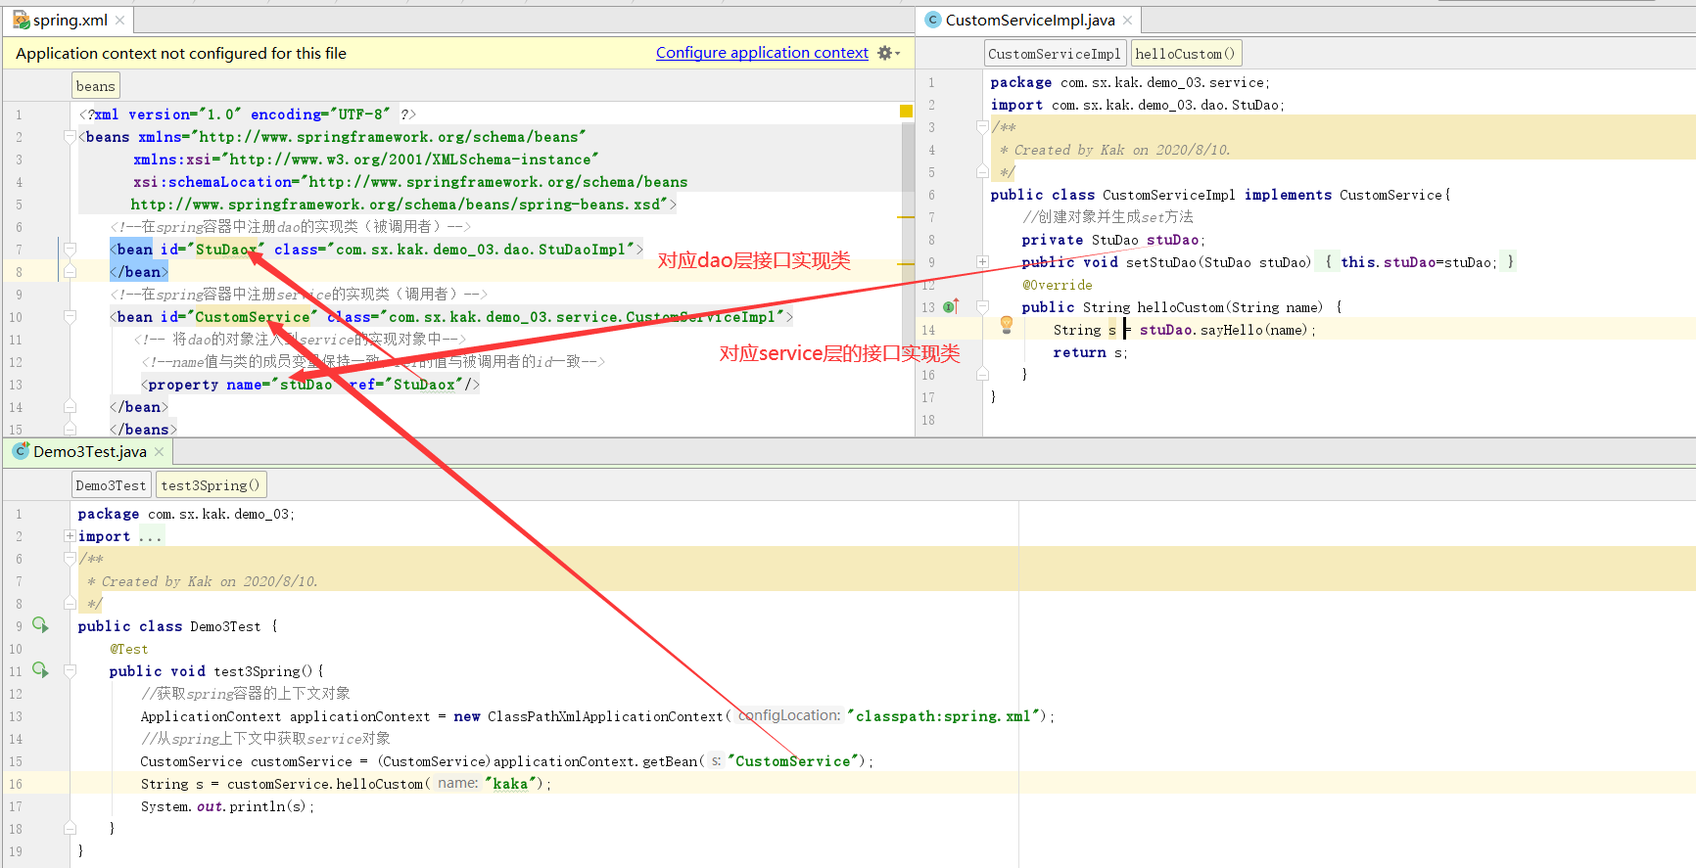Screen dimensions: 1696x868
Task: Collapse the Javadoc comment in CustomServiceImpl
Action: 982,127
